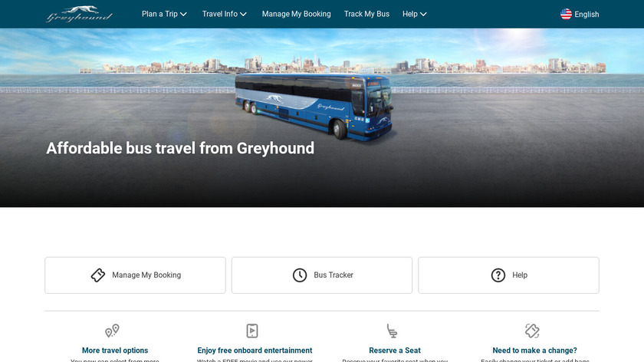Open the More travel options link
The width and height of the screenshot is (644, 362).
tap(115, 350)
